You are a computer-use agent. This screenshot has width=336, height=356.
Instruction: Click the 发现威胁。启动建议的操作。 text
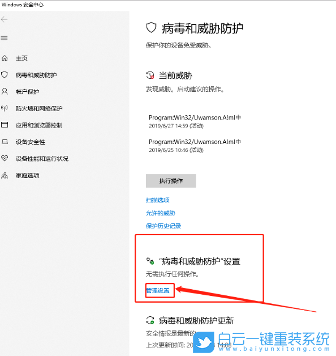[x=185, y=89]
